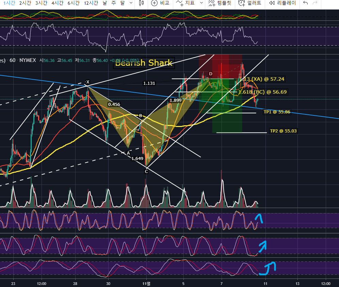
Task: Click the 1.899 ratio label
Action: click(x=176, y=100)
